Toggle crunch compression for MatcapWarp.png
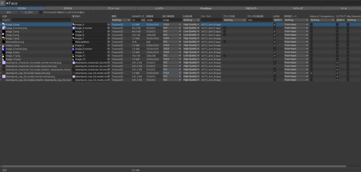The width and height of the screenshot is (361, 172). tap(225, 42)
